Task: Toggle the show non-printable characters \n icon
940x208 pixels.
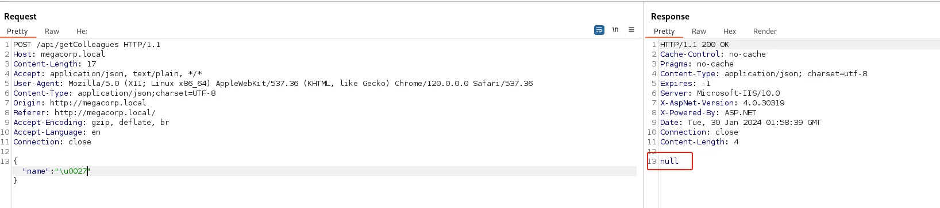Action: pos(615,30)
